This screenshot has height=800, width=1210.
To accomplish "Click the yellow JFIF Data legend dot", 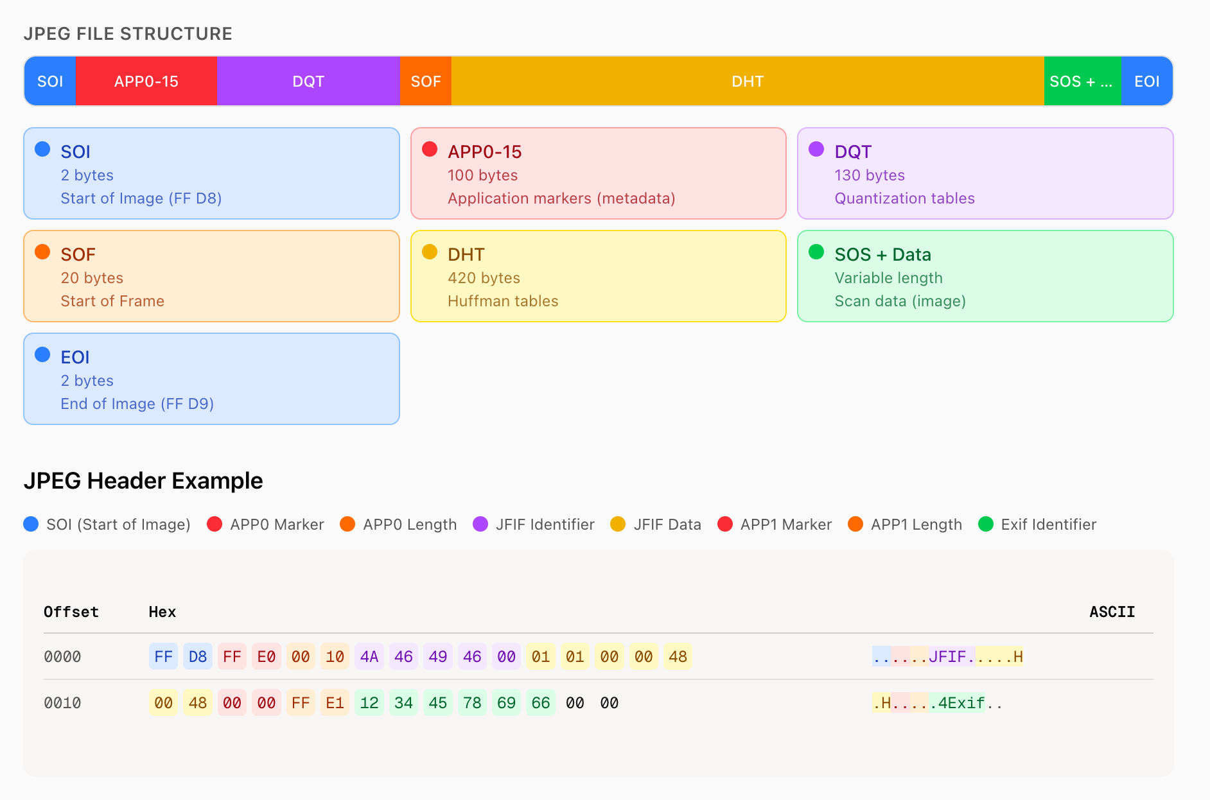I will pos(618,525).
